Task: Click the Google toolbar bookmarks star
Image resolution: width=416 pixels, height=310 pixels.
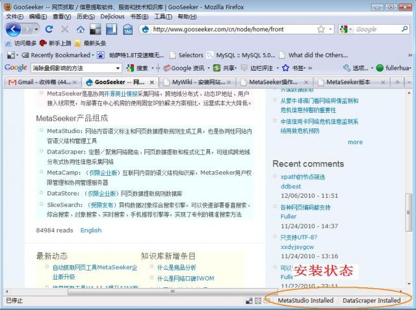Action: (x=285, y=68)
